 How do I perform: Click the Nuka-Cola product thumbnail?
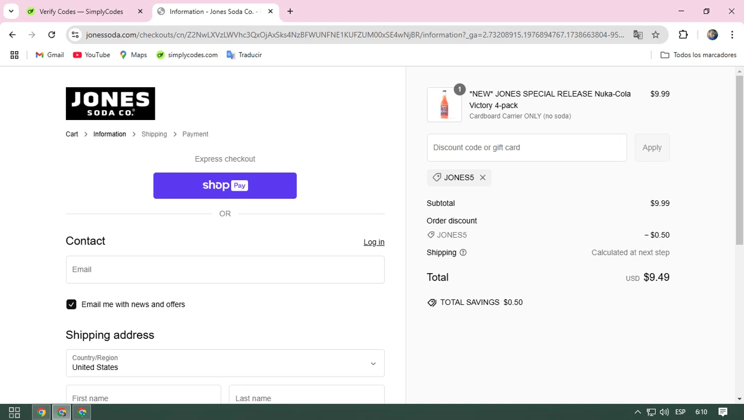(444, 105)
